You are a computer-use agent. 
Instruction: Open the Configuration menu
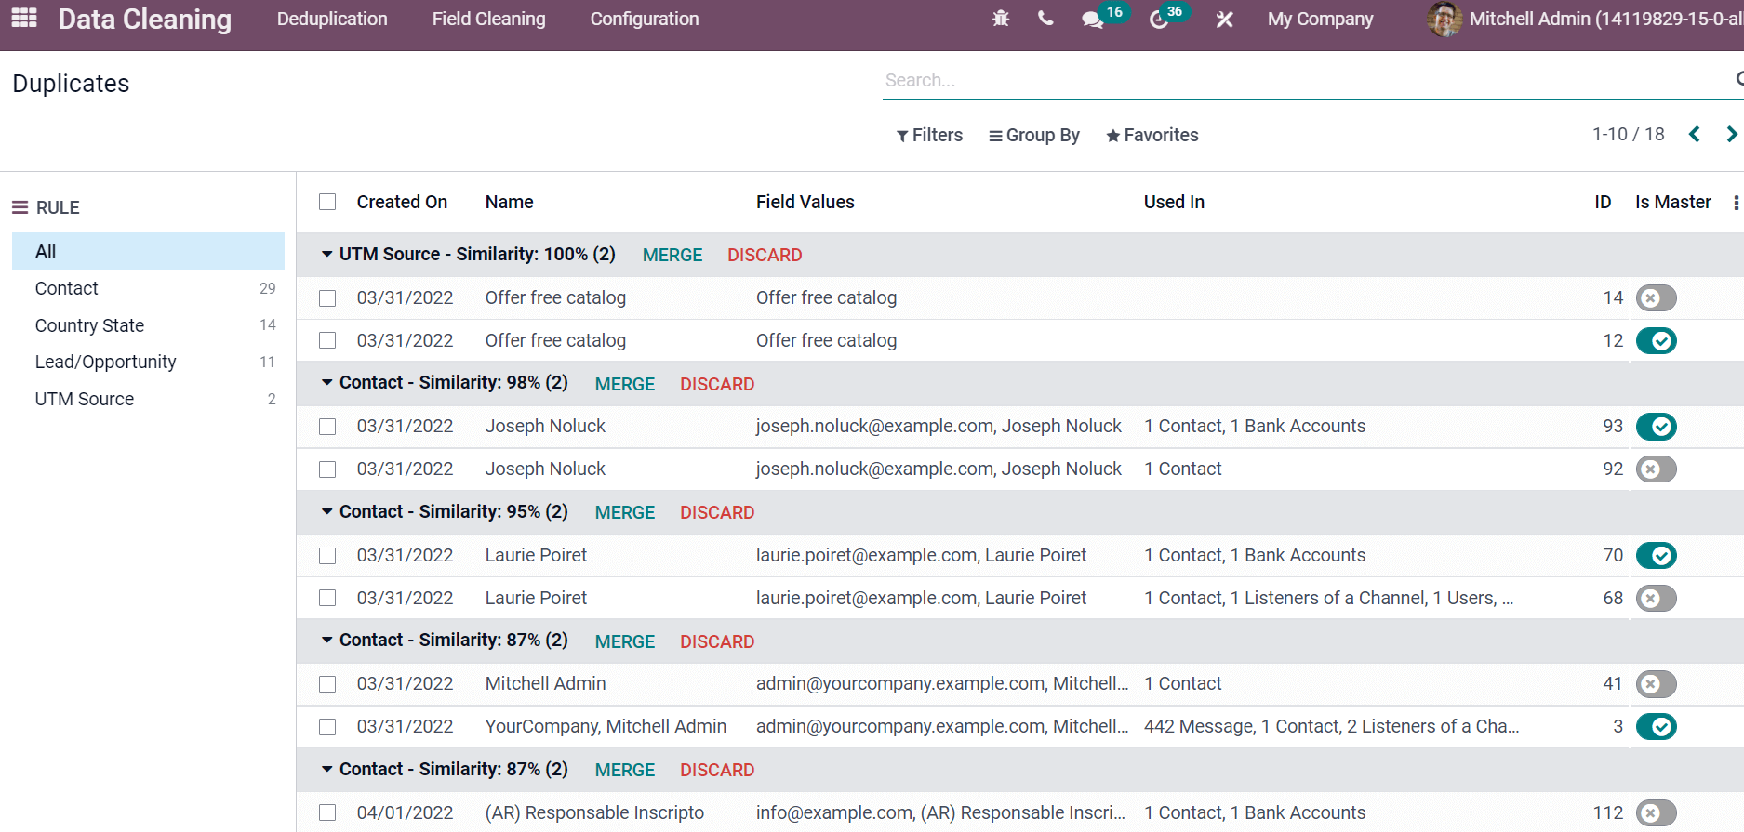pos(645,19)
